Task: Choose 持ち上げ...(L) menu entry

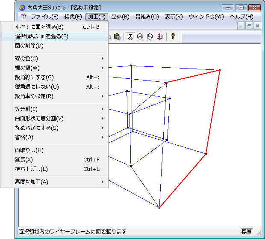Action: point(54,169)
